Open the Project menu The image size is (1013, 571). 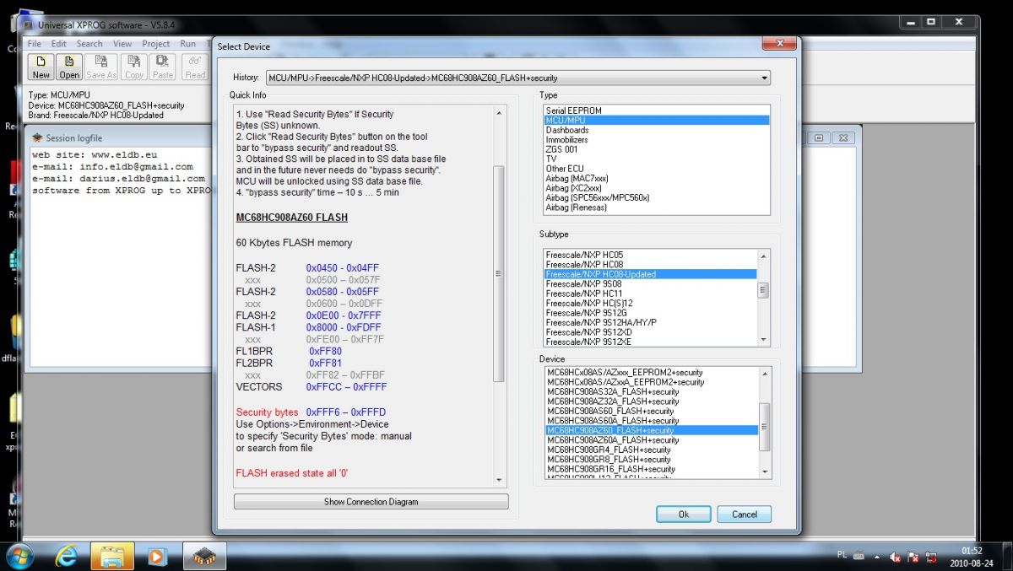(156, 44)
